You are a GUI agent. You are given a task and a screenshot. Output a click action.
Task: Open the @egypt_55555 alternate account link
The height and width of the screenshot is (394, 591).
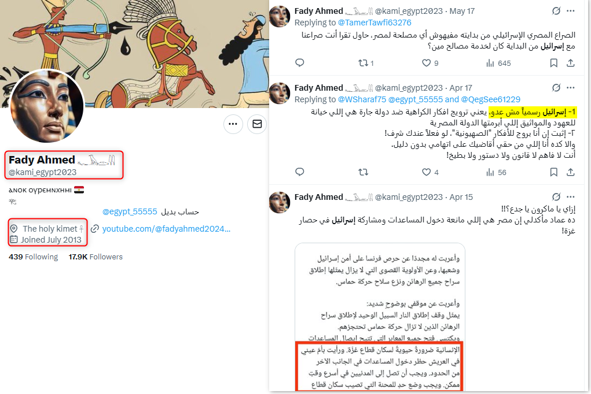pyautogui.click(x=130, y=211)
